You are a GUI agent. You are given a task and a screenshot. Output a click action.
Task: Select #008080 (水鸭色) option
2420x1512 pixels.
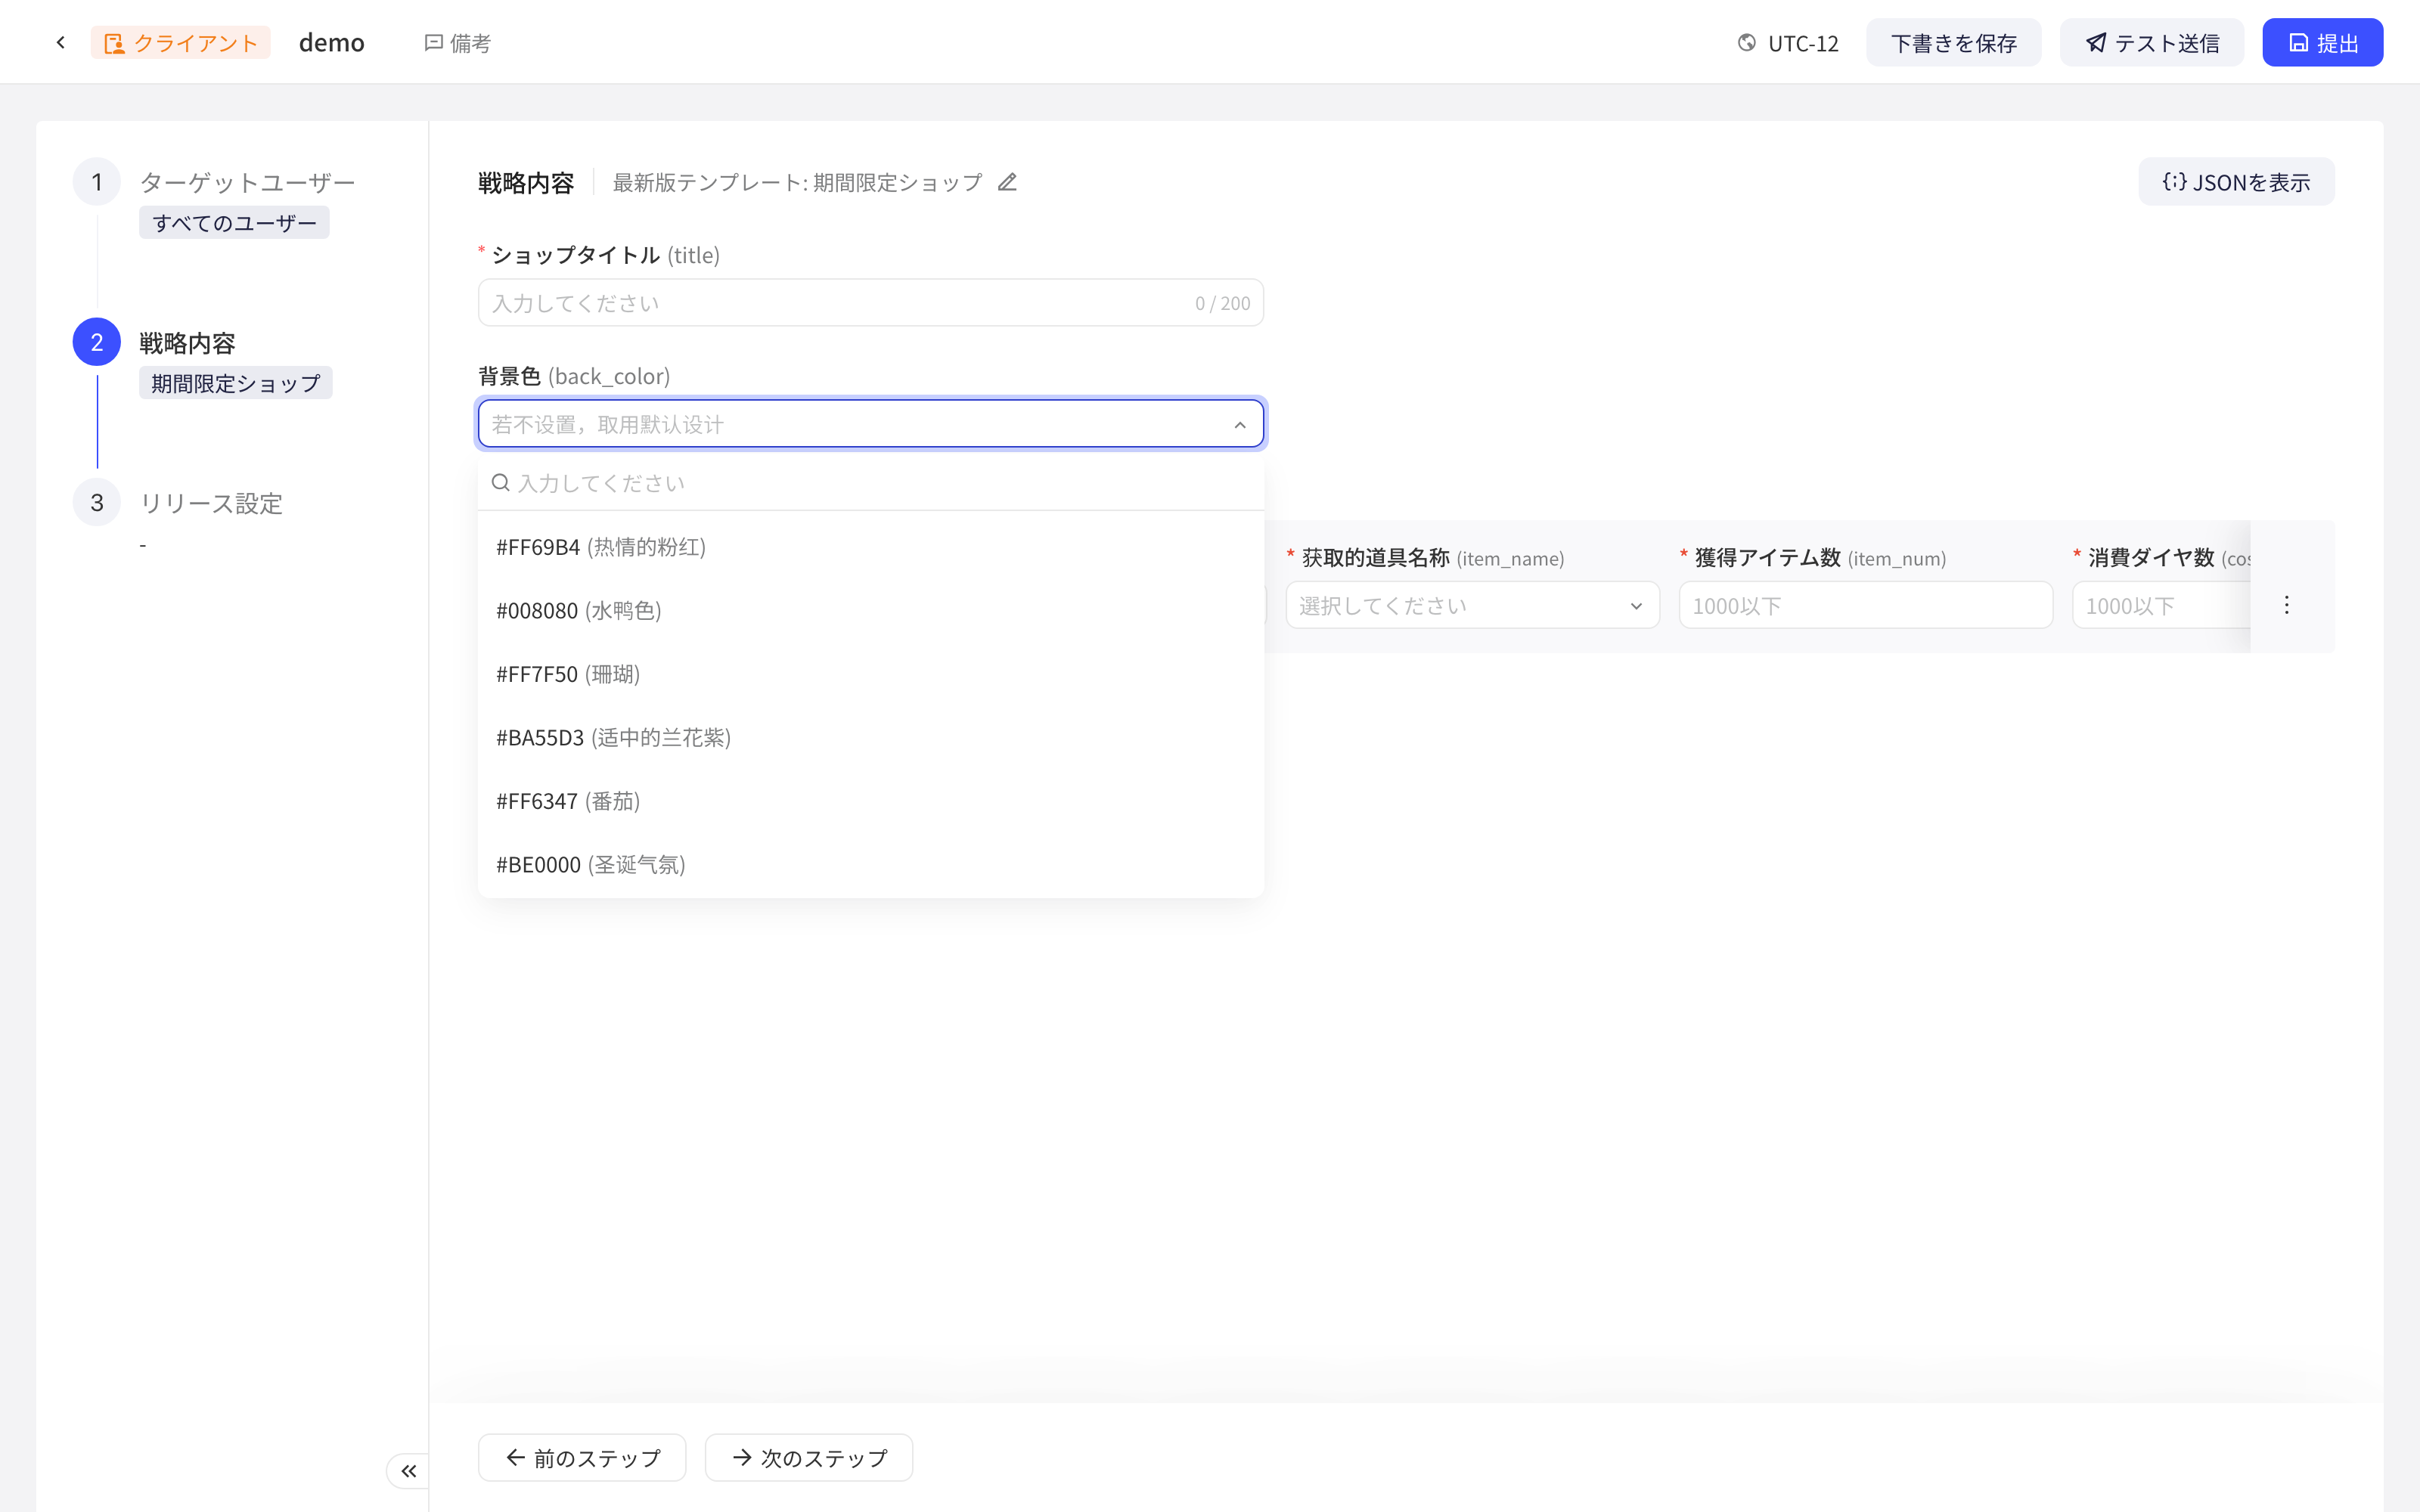tap(870, 610)
